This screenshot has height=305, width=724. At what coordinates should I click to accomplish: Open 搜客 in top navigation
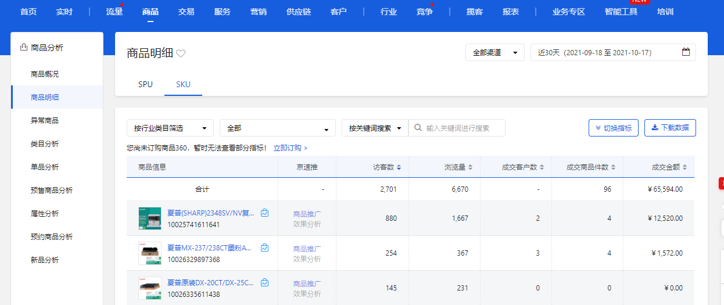point(475,12)
